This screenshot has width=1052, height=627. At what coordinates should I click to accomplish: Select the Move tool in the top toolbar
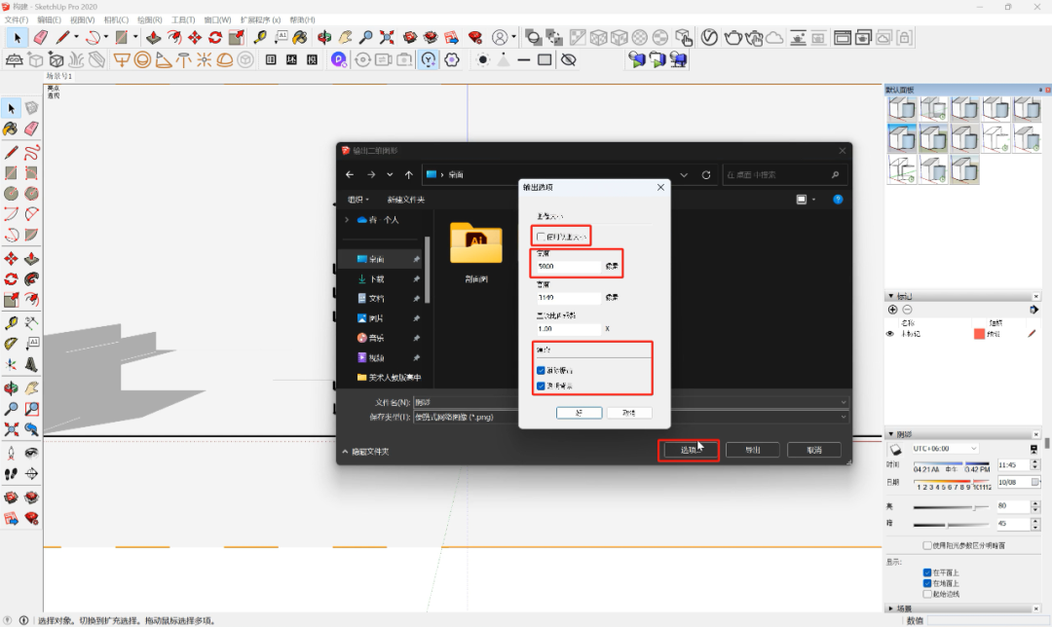click(195, 38)
